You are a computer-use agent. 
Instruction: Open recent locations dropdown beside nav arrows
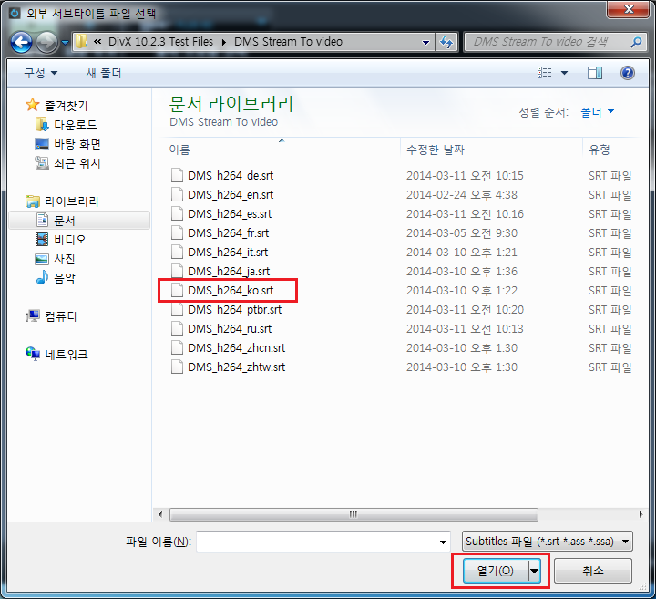tap(65, 42)
